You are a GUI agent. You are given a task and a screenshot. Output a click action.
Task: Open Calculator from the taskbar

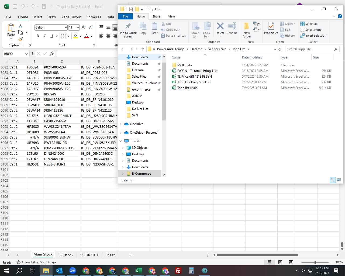pyautogui.click(x=191, y=271)
